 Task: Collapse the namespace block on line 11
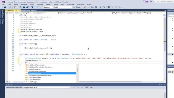pos(20,36)
